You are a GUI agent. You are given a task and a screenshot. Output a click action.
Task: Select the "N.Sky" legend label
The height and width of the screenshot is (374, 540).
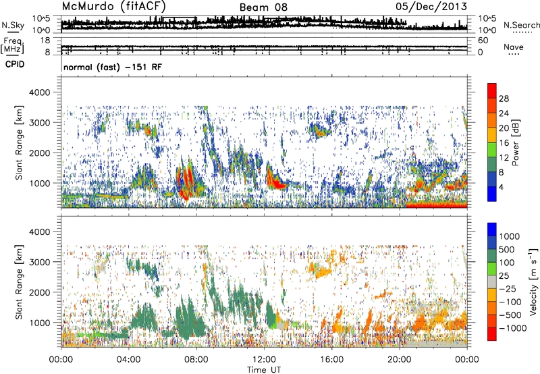(13, 25)
